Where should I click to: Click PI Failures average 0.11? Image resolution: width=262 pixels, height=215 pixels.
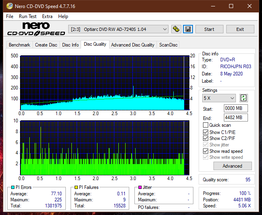[x=121, y=194]
